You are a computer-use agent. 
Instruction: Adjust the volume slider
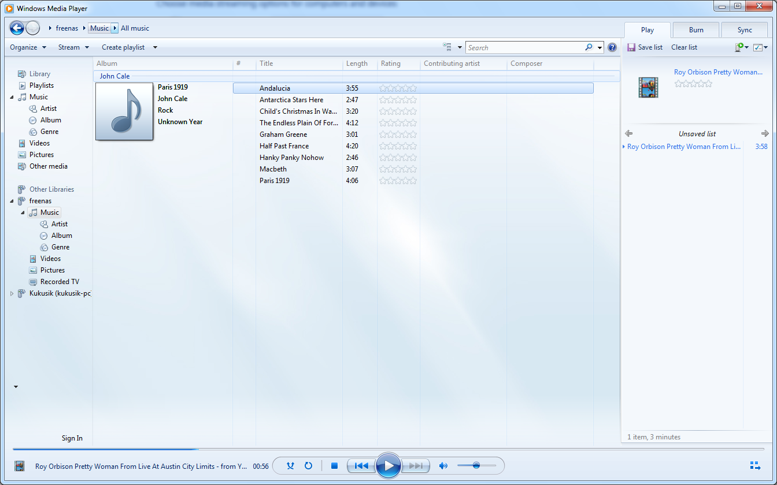(476, 465)
